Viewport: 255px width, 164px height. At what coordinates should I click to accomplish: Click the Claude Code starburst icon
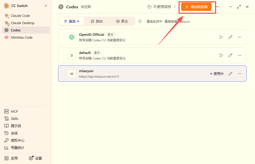coord(7,16)
